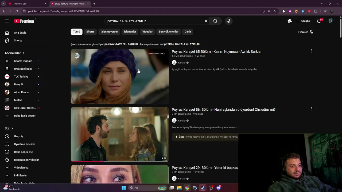Open the YouTube star-badge icon left of Oluştur

point(290,21)
